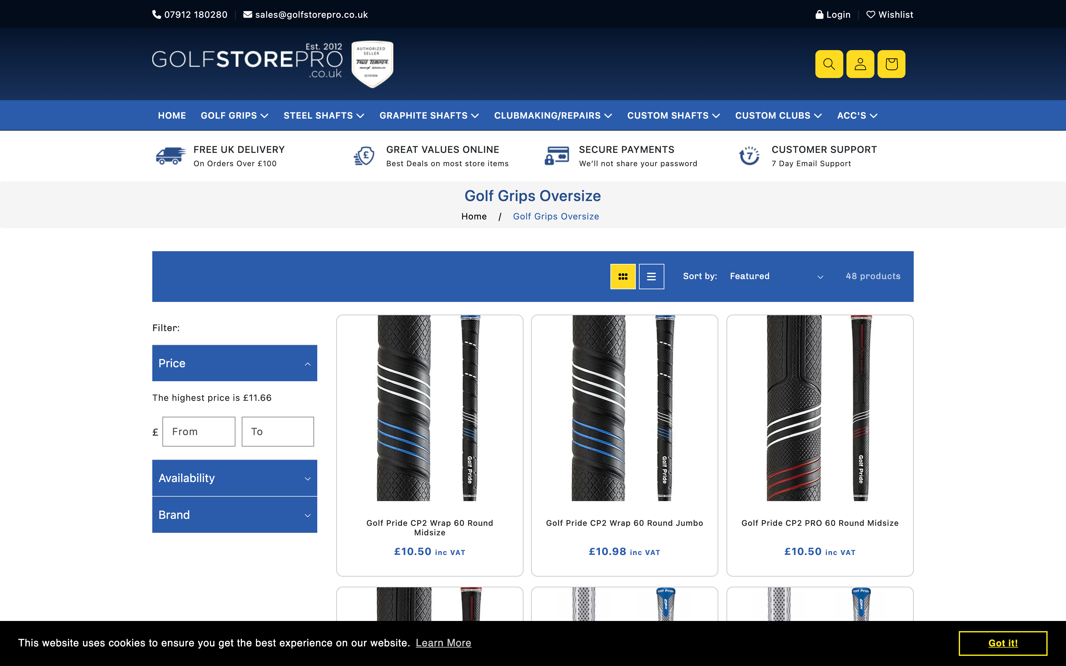Click Golf Pride CP2 Wrap 60 Round Midsize title
Screen dimensions: 1066x666
coord(430,528)
